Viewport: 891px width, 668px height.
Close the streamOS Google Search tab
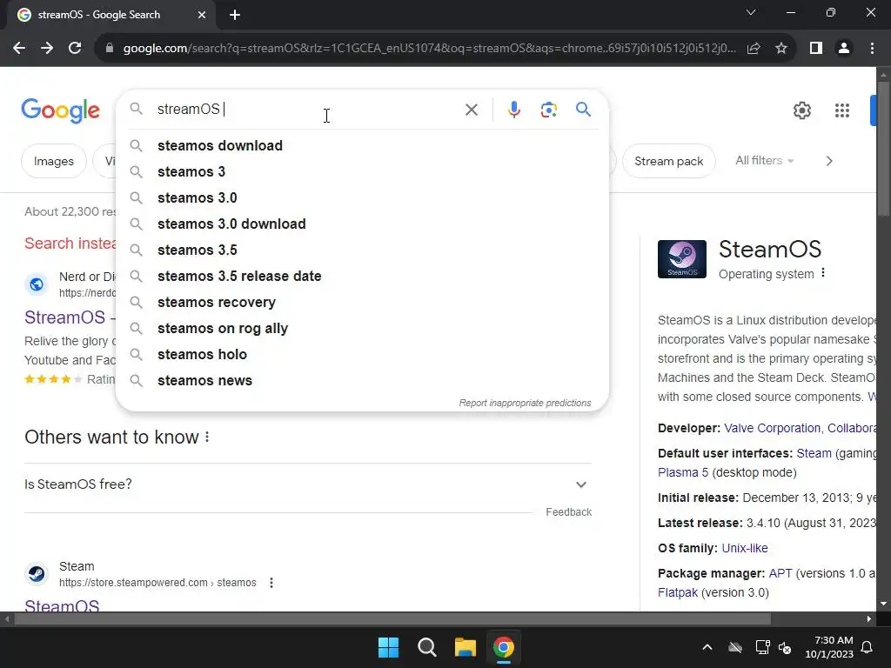202,16
